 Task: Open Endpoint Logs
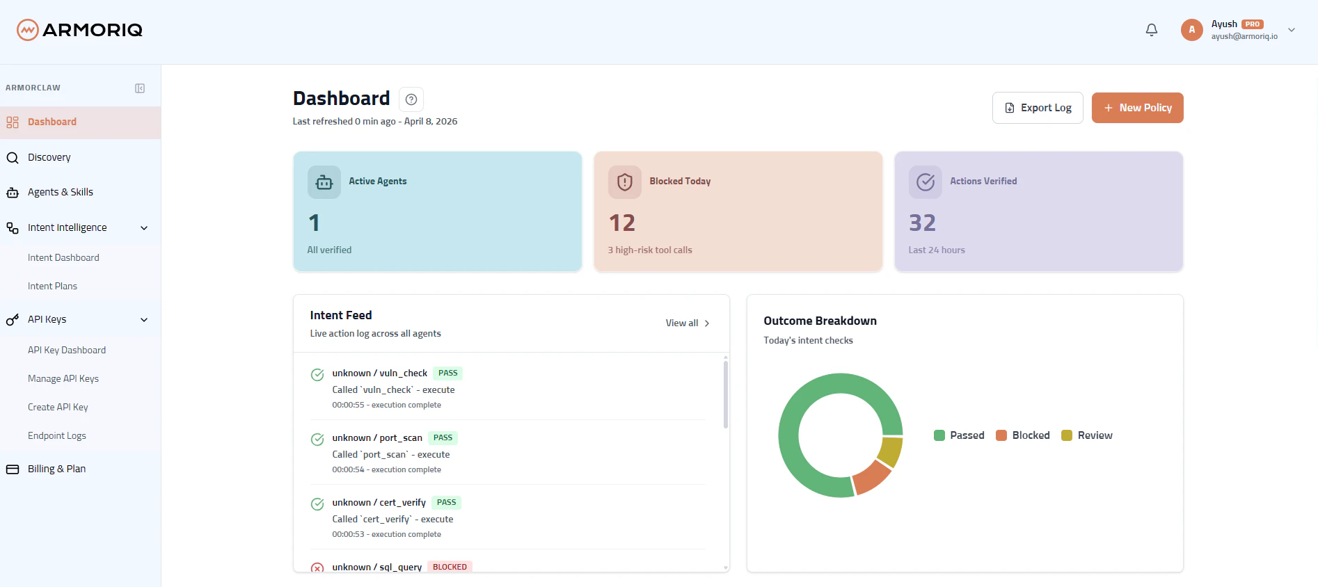pyautogui.click(x=57, y=435)
